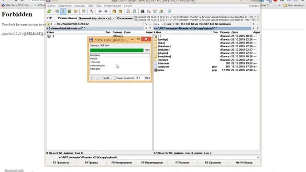Click the new FTP connection toolbar icon
Screen dimensions: 306x172
point(134,11)
